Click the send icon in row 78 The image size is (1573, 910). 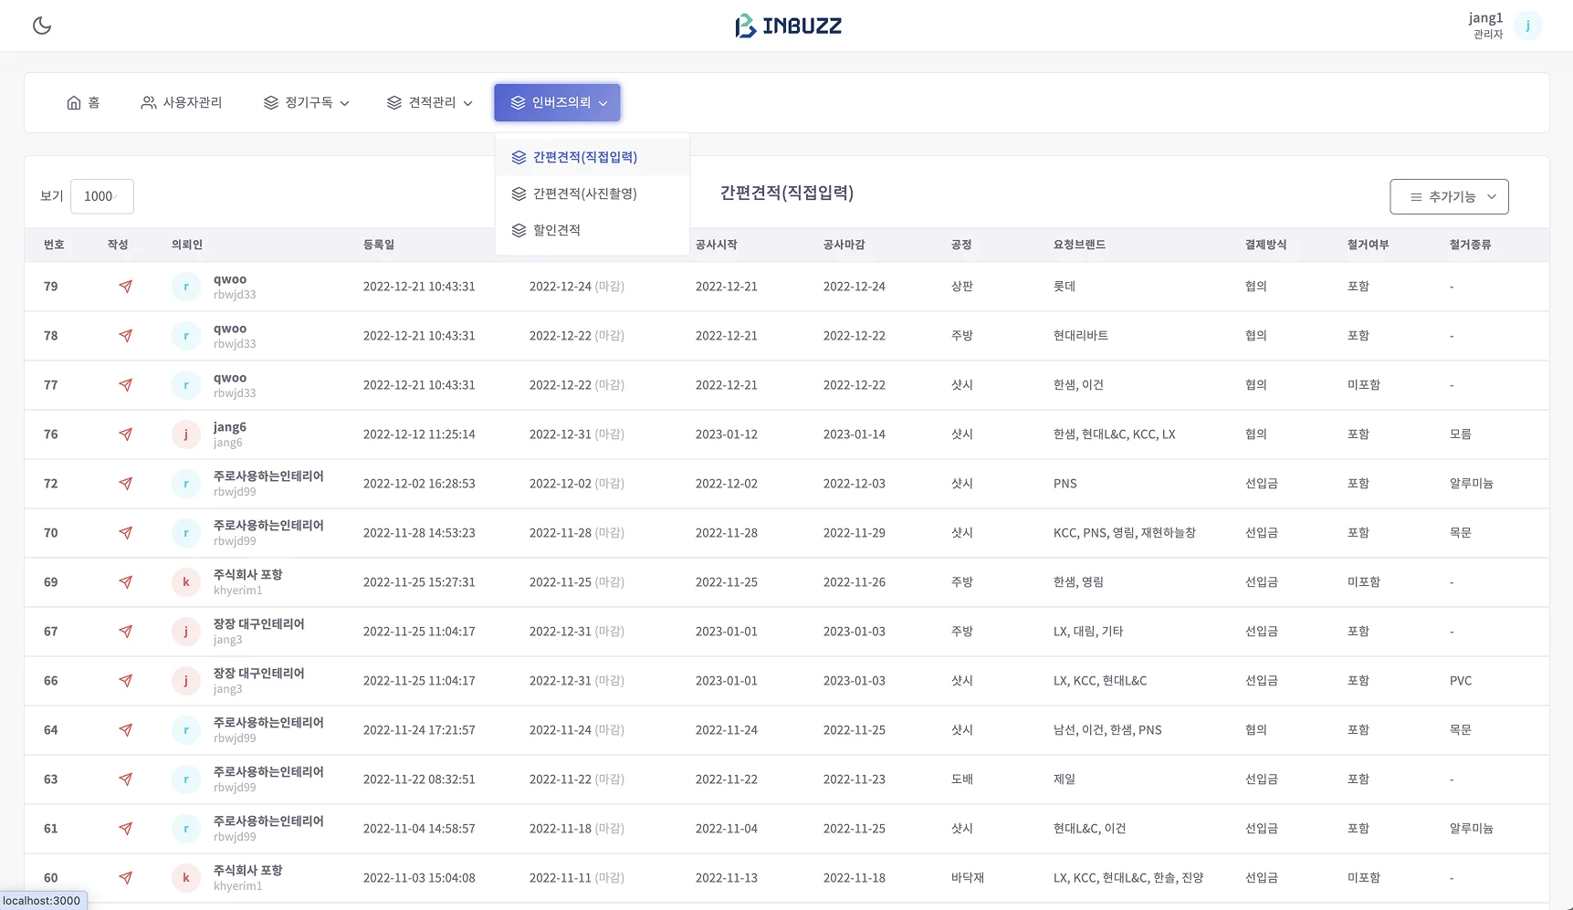[126, 336]
